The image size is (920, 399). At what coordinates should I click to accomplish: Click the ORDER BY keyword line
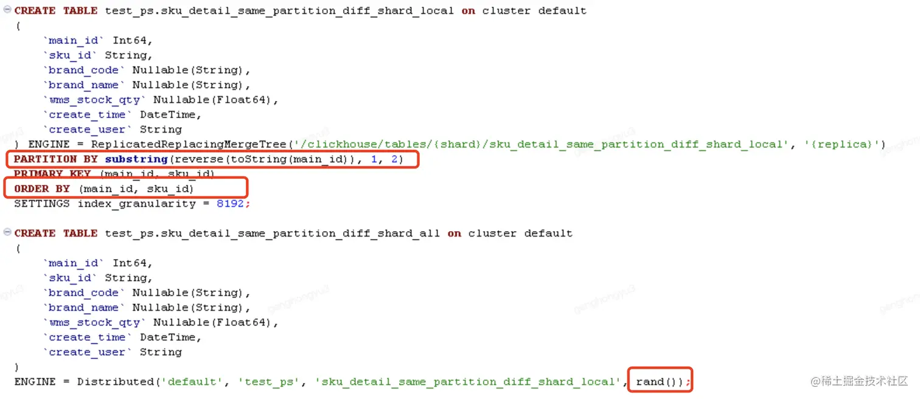click(104, 189)
